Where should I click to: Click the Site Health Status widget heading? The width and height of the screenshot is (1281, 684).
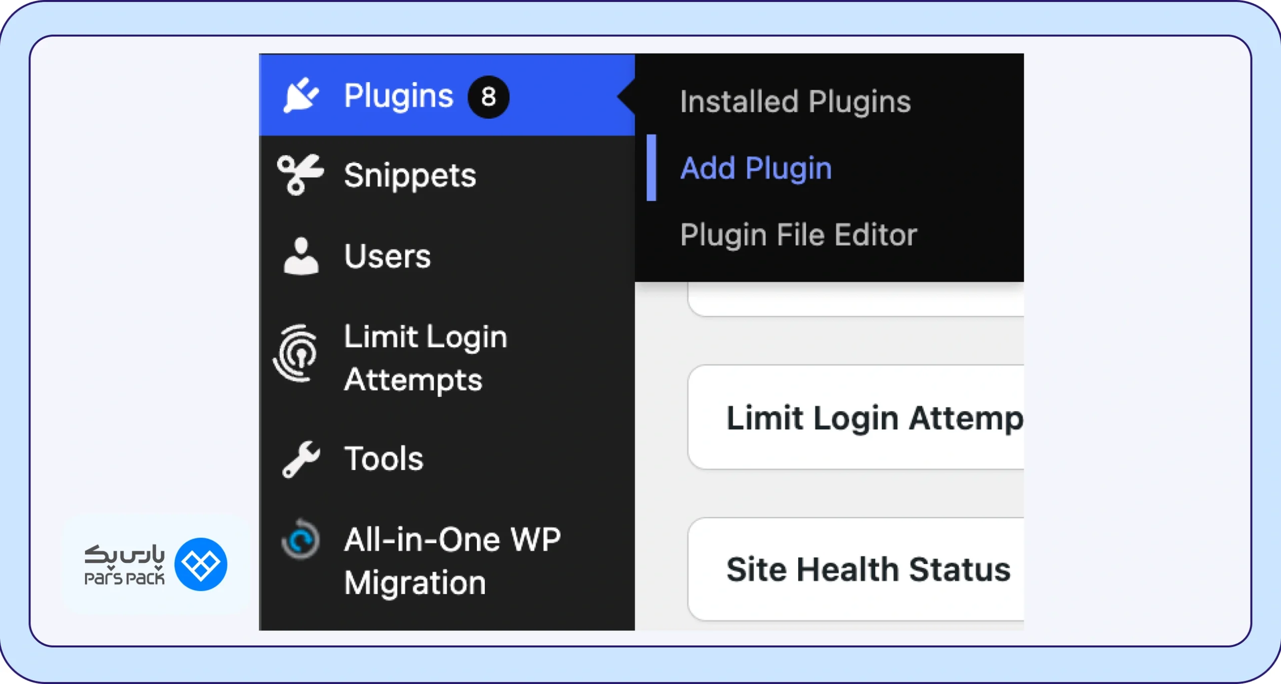point(868,569)
